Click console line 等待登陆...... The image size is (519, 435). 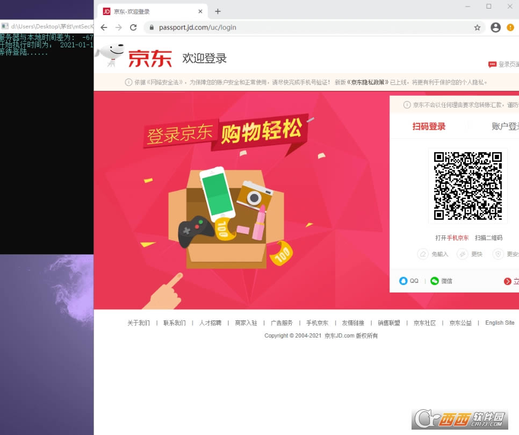(24, 52)
